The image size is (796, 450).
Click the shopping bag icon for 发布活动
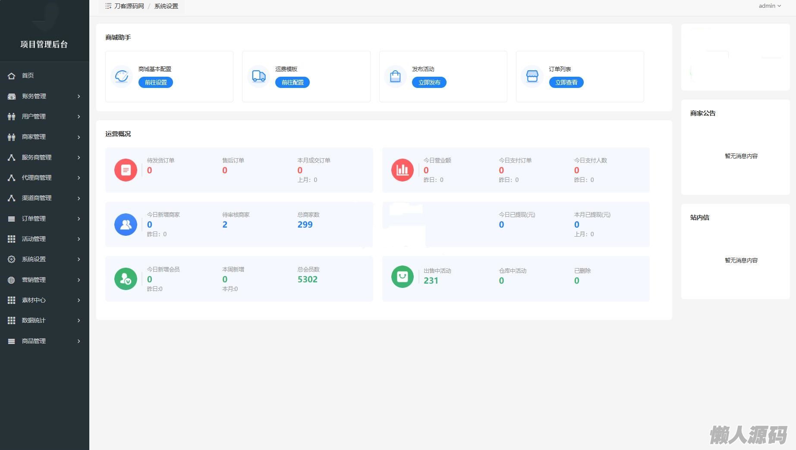(395, 76)
